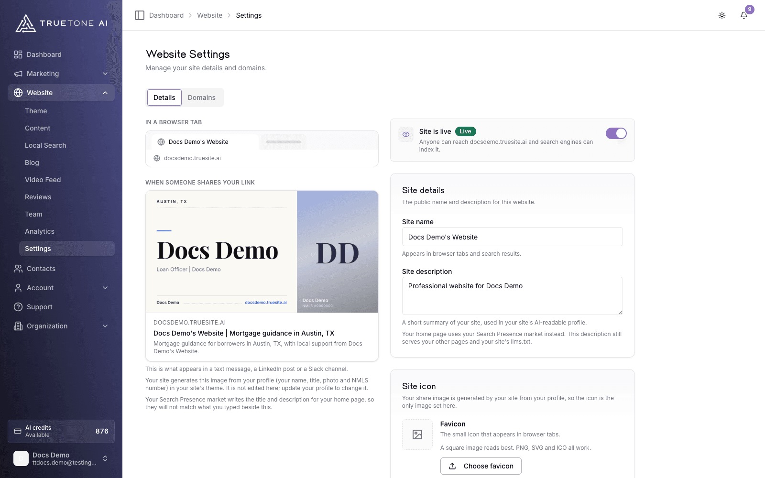Viewport: 765px width, 478px height.
Task: Select Settings in the Website submenu
Action: [67, 249]
